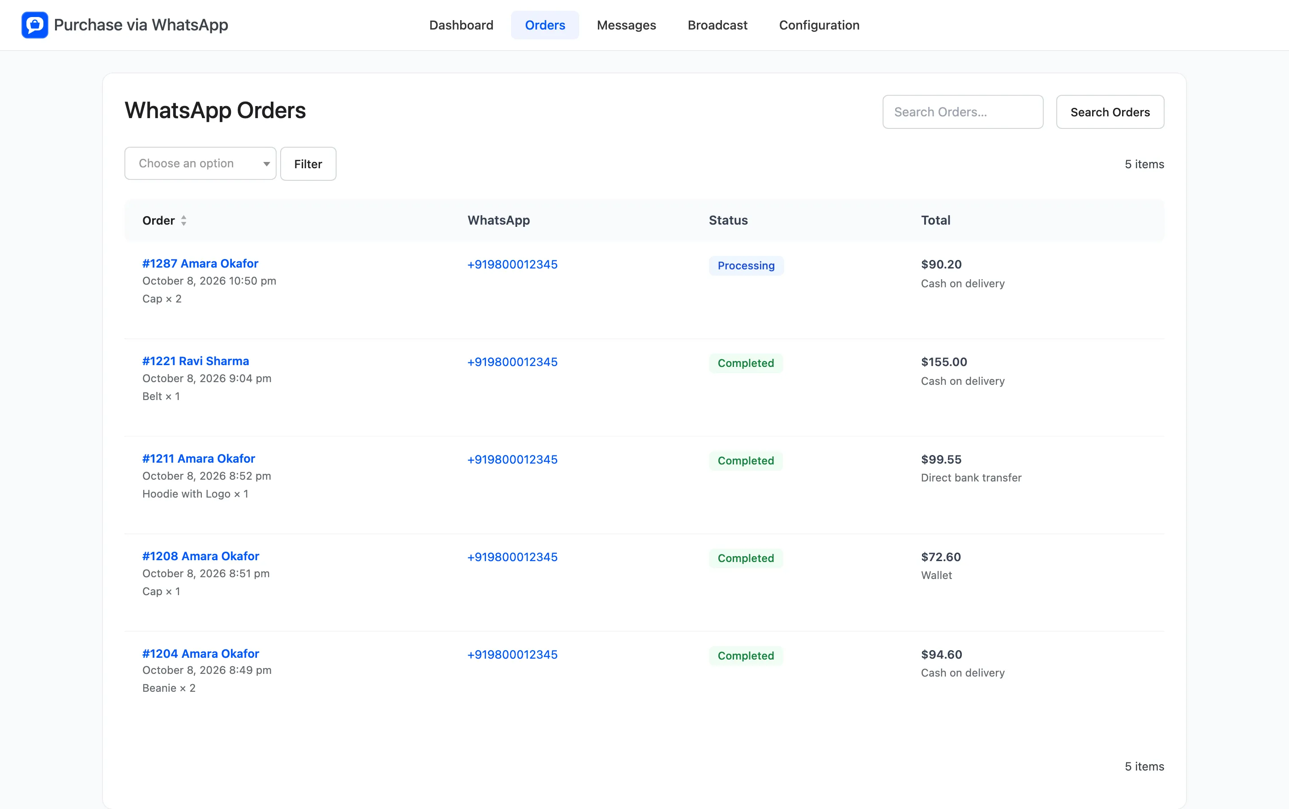
Task: Click the $72.60 total
Action: pos(941,557)
